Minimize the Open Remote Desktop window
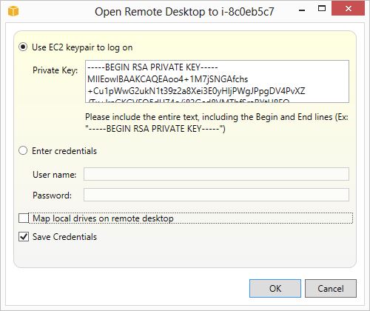The width and height of the screenshot is (370, 311). tap(302, 10)
